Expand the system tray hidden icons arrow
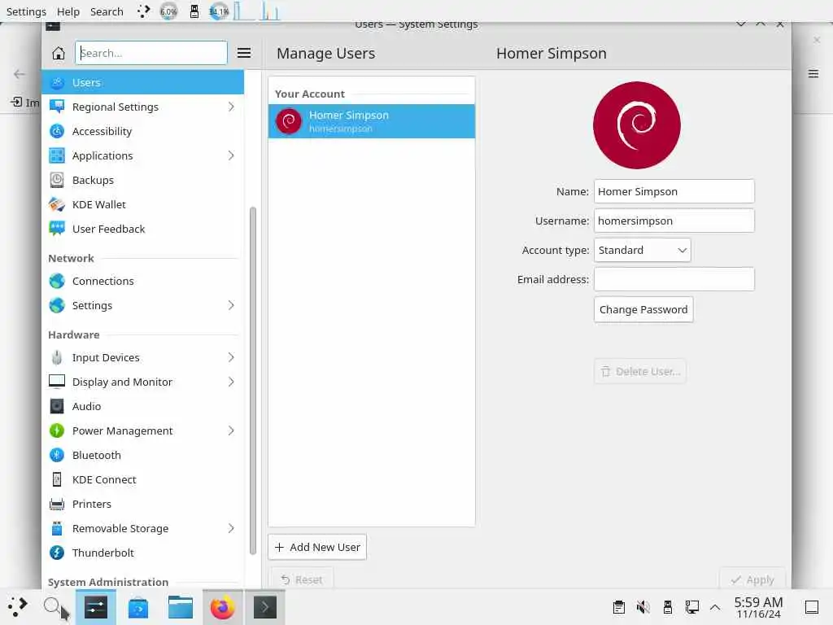 (715, 607)
